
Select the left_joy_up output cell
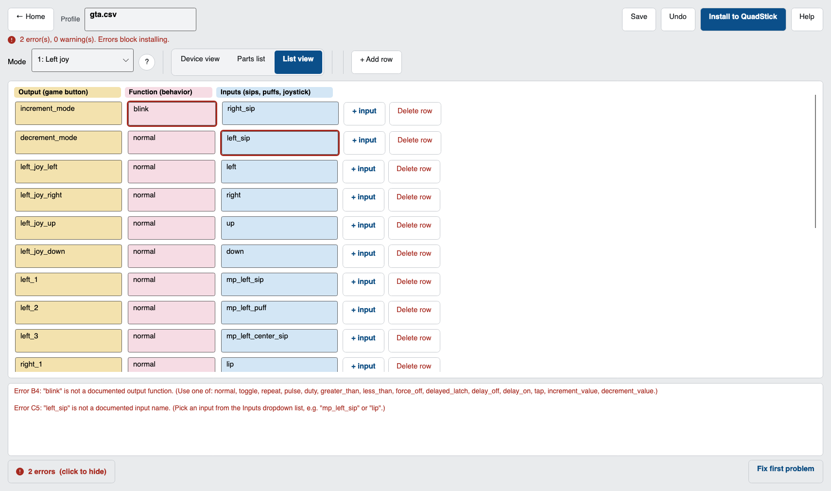pyautogui.click(x=69, y=228)
